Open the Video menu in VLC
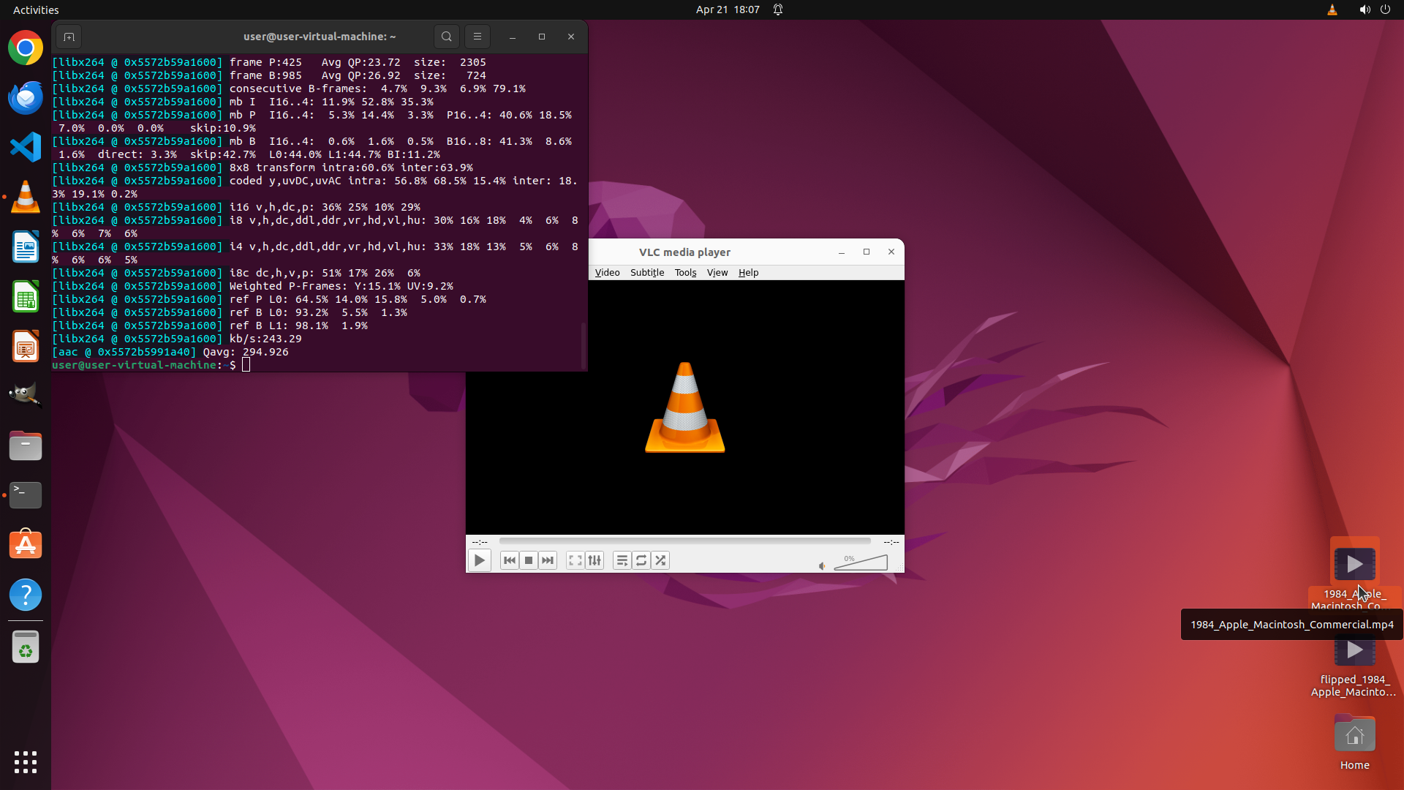Screen dimensions: 1404x790 point(607,272)
